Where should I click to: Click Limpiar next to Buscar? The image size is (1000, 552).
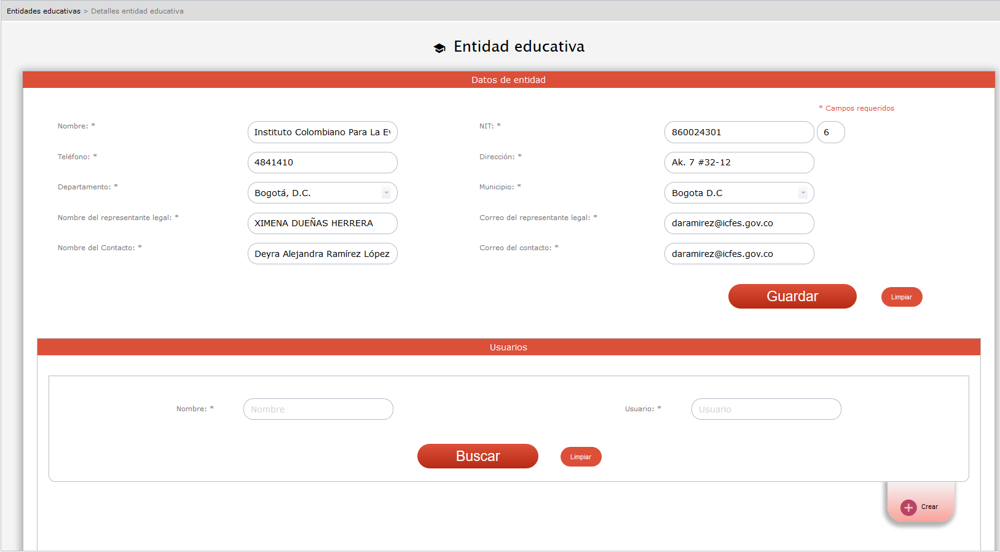click(x=580, y=457)
